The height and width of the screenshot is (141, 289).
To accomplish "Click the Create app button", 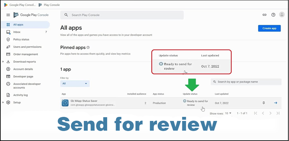I will point(269,28).
